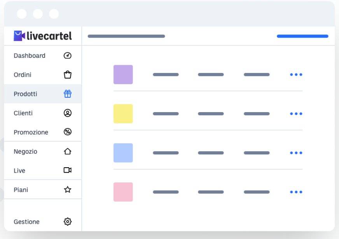Open the light blue product row's three-dot menu
The height and width of the screenshot is (239, 339).
296,153
